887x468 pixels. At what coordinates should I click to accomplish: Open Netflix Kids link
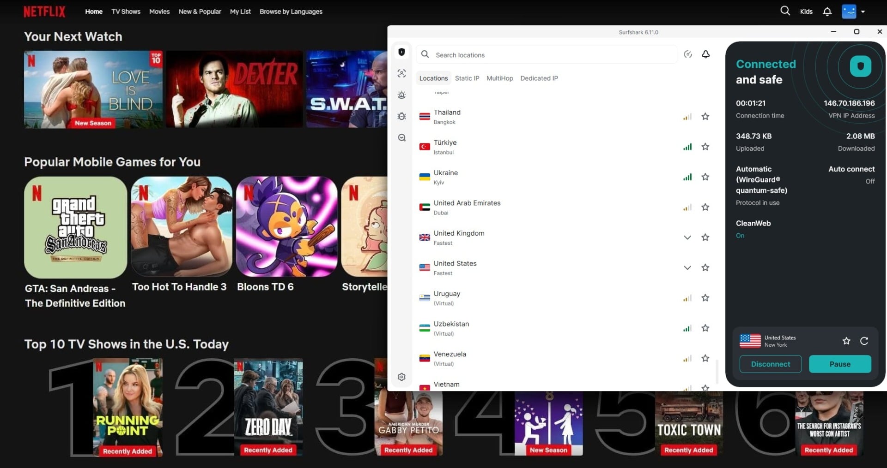(x=806, y=12)
